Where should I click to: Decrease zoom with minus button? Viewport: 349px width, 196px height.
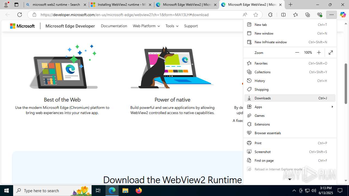297,53
